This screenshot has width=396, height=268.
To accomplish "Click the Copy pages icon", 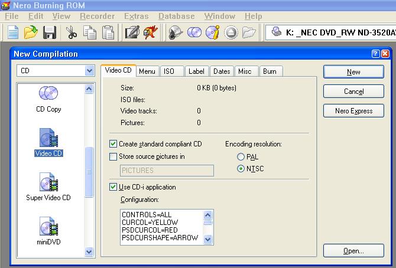I will (x=90, y=32).
